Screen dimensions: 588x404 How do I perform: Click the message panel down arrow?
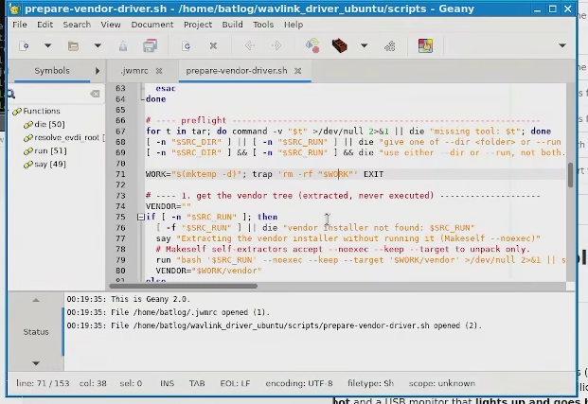[36, 363]
